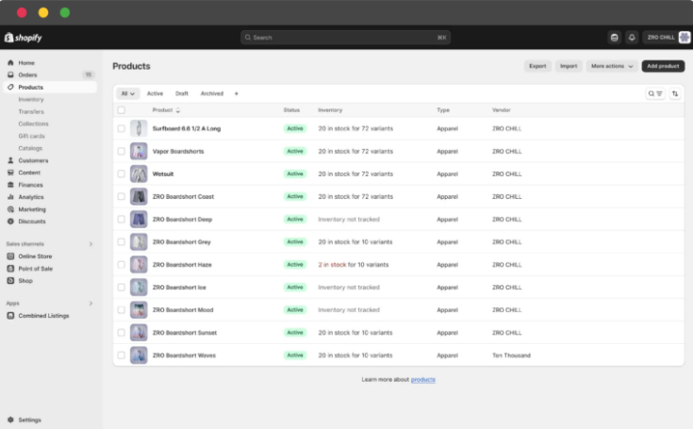Screen dimensions: 693x429
Task: Click the Export button
Action: 537,66
